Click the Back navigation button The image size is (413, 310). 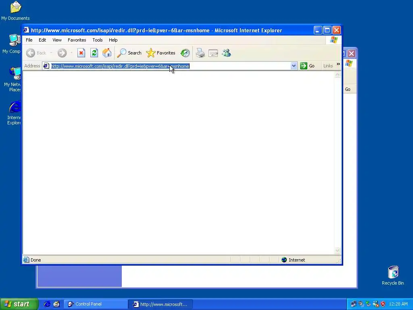point(36,53)
